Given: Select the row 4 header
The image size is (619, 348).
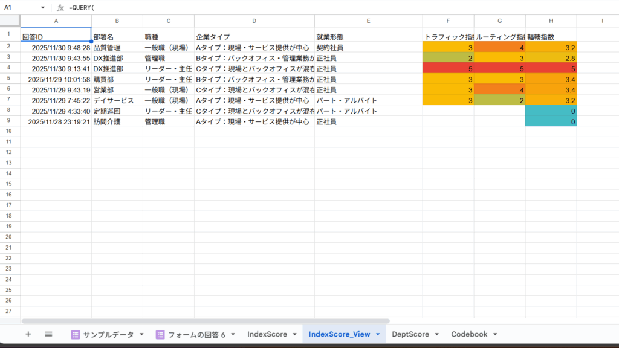Looking at the screenshot, I should (10, 68).
